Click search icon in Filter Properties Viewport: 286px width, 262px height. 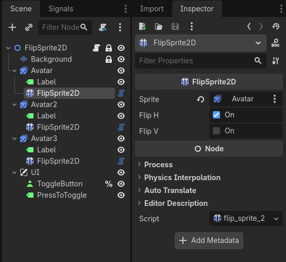pyautogui.click(x=258, y=61)
